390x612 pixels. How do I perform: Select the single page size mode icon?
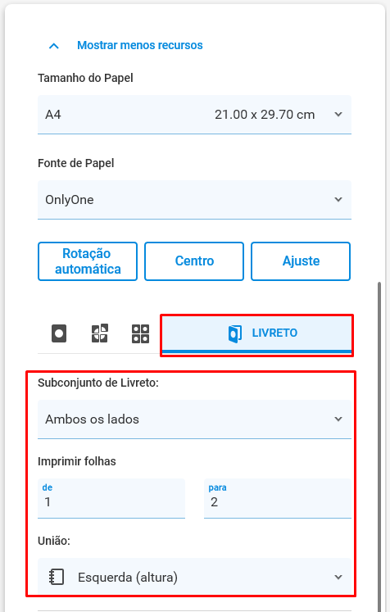[x=59, y=333]
